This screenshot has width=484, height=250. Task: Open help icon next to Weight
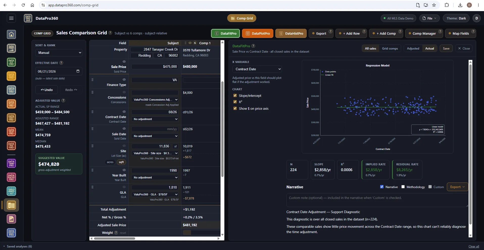(x=116, y=233)
